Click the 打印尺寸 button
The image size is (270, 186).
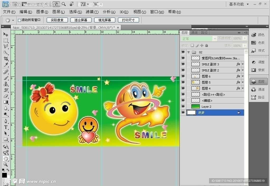tap(129, 20)
